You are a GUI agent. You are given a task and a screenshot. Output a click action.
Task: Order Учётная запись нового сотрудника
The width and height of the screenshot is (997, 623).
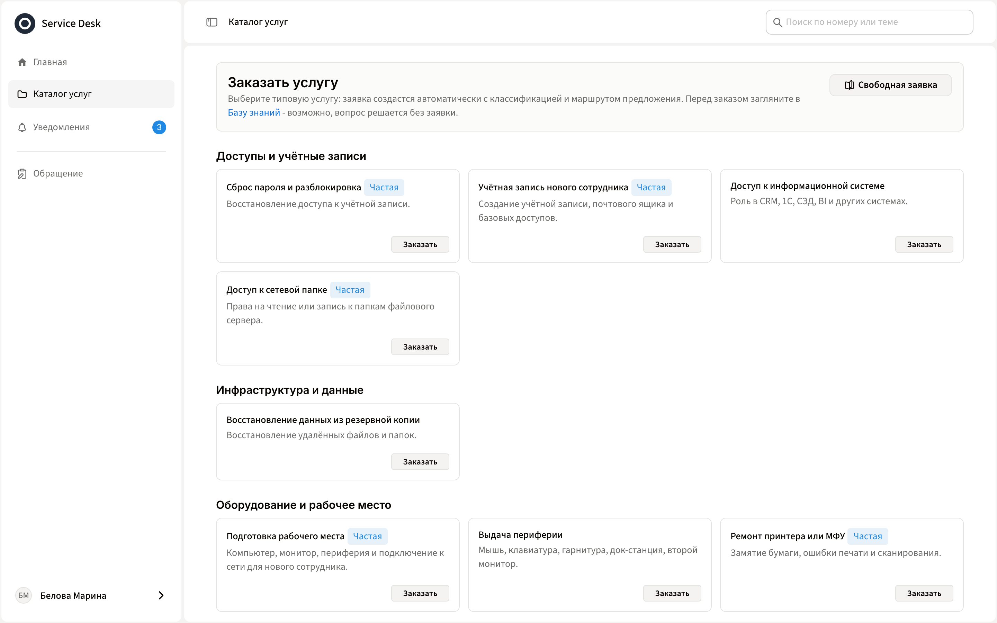click(672, 244)
